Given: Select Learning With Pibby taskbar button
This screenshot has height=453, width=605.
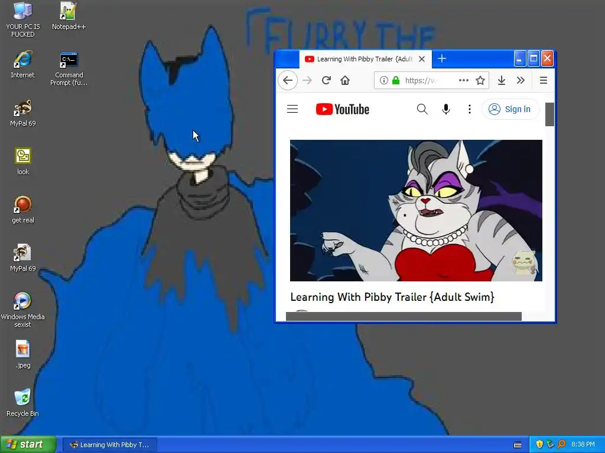Looking at the screenshot, I should (x=109, y=445).
